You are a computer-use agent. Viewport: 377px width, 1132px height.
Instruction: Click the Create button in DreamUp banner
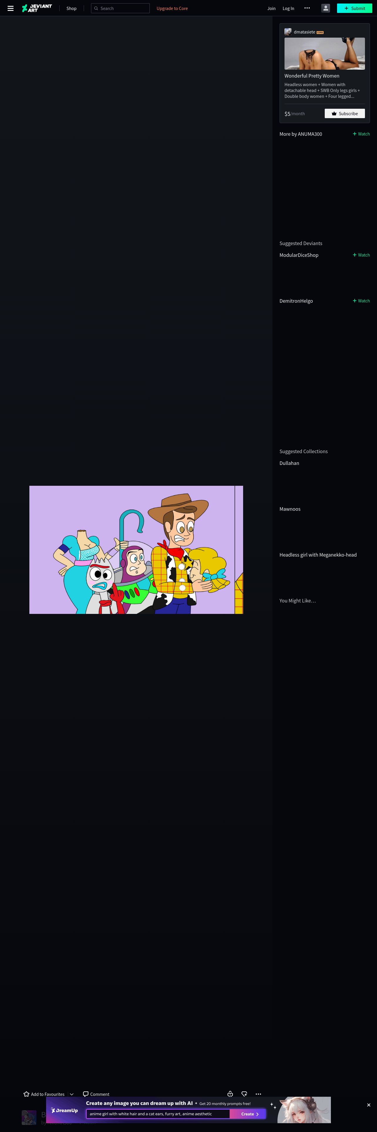pyautogui.click(x=248, y=1114)
